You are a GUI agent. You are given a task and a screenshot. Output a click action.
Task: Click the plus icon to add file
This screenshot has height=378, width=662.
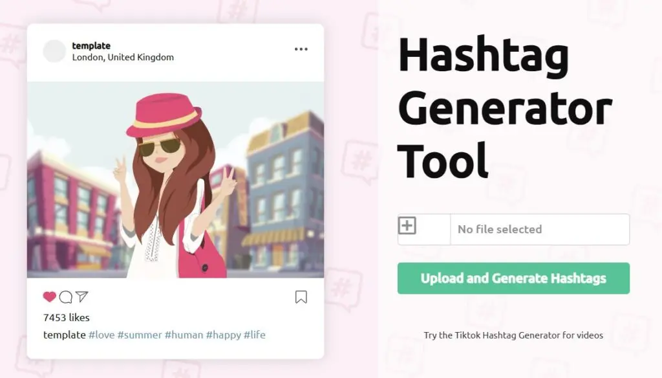(407, 226)
